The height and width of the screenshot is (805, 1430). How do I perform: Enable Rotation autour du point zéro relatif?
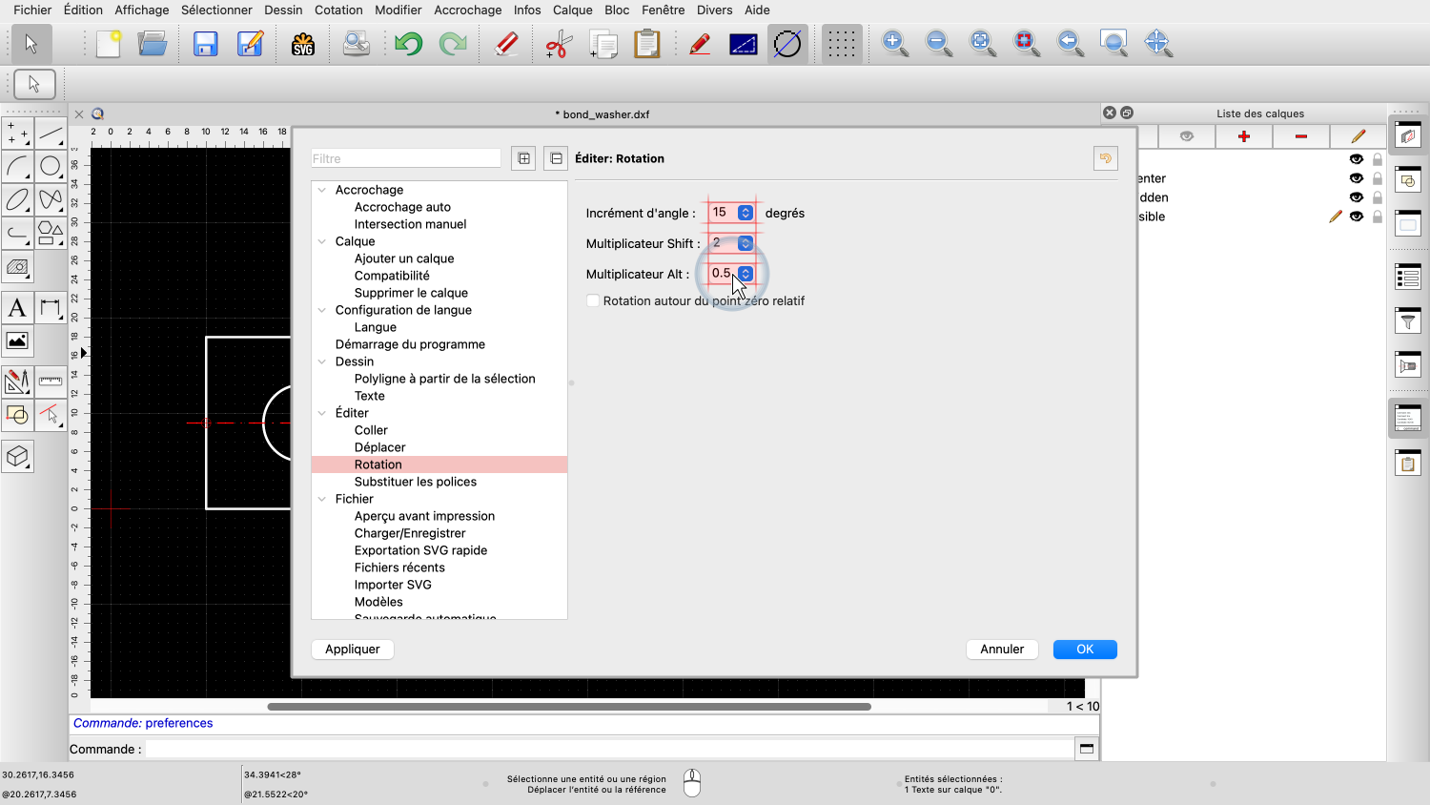pos(593,300)
